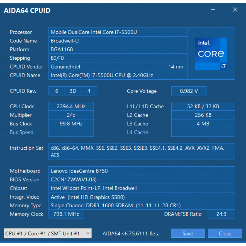Click the 32 KB / 32 KB cache value
The width and height of the screenshot is (246, 246).
tap(203, 106)
